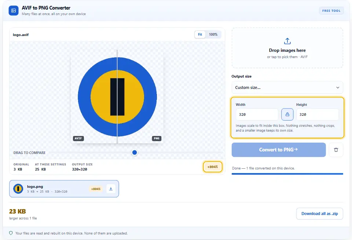
Task: Click the app logo image icon
Action: click(x=14, y=11)
